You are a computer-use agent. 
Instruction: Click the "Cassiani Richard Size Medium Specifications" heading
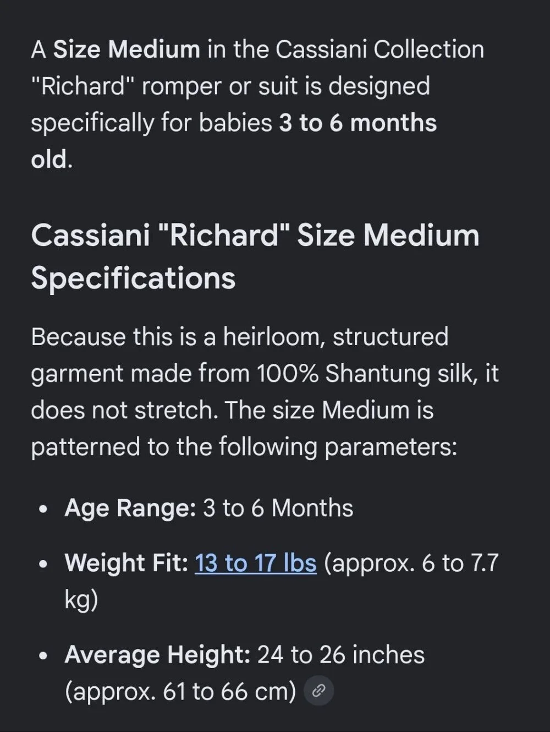coord(255,256)
